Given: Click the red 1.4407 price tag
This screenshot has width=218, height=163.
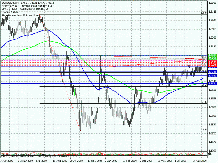Looking at the screenshot, I should (x=212, y=65).
